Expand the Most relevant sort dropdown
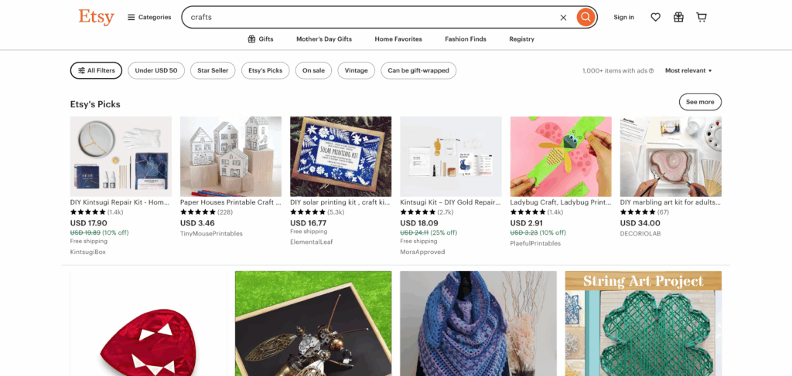The height and width of the screenshot is (376, 792). 688,70
